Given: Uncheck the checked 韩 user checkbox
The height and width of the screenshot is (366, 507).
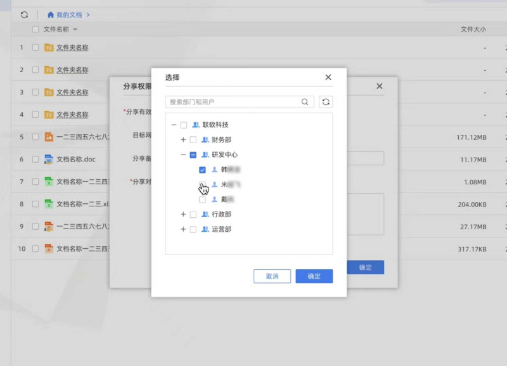Looking at the screenshot, I should [202, 170].
